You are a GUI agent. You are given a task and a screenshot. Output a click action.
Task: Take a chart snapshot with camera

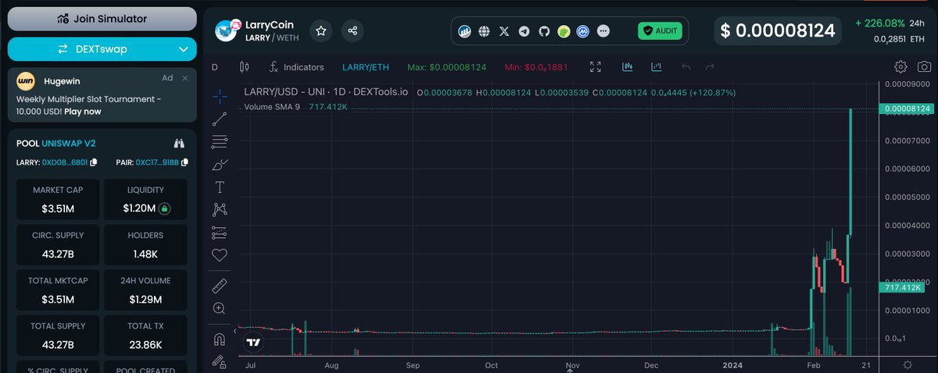point(924,67)
